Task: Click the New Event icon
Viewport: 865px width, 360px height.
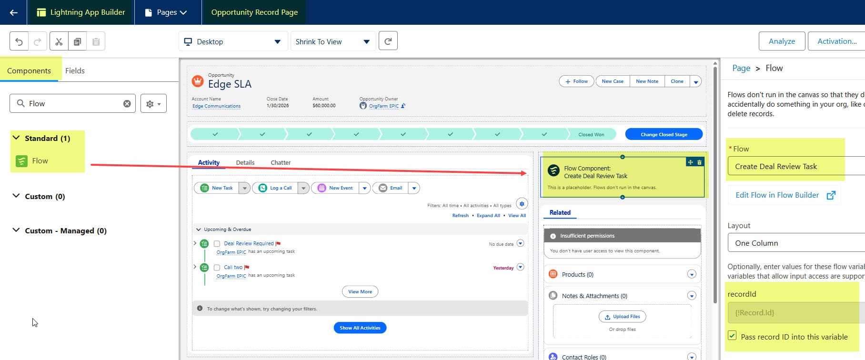Action: click(x=322, y=188)
